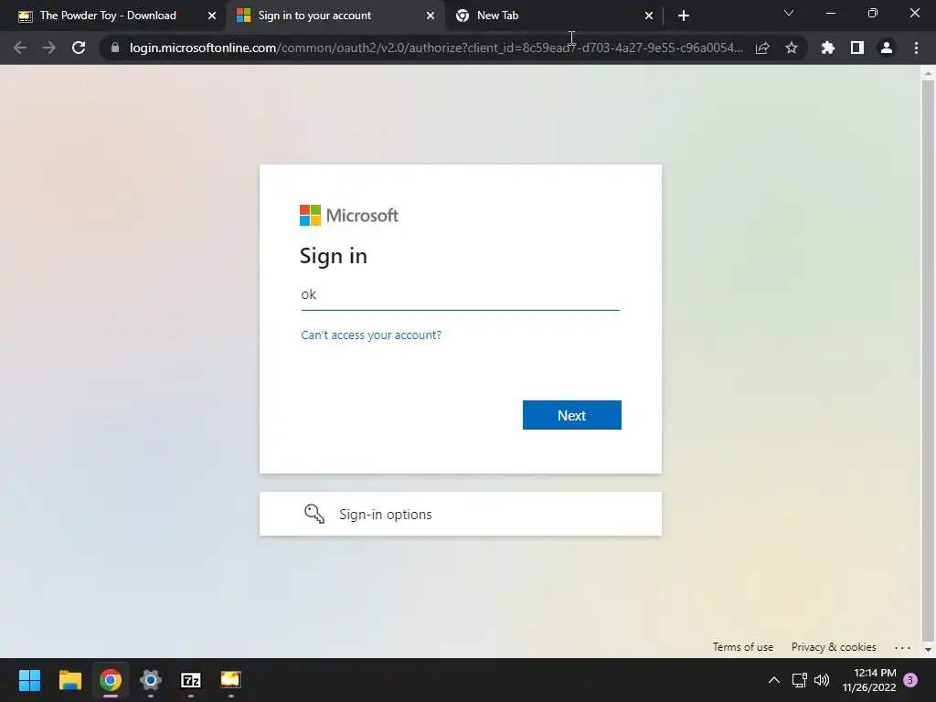Open the Windows Start menu
This screenshot has width=936, height=702.
coord(29,680)
